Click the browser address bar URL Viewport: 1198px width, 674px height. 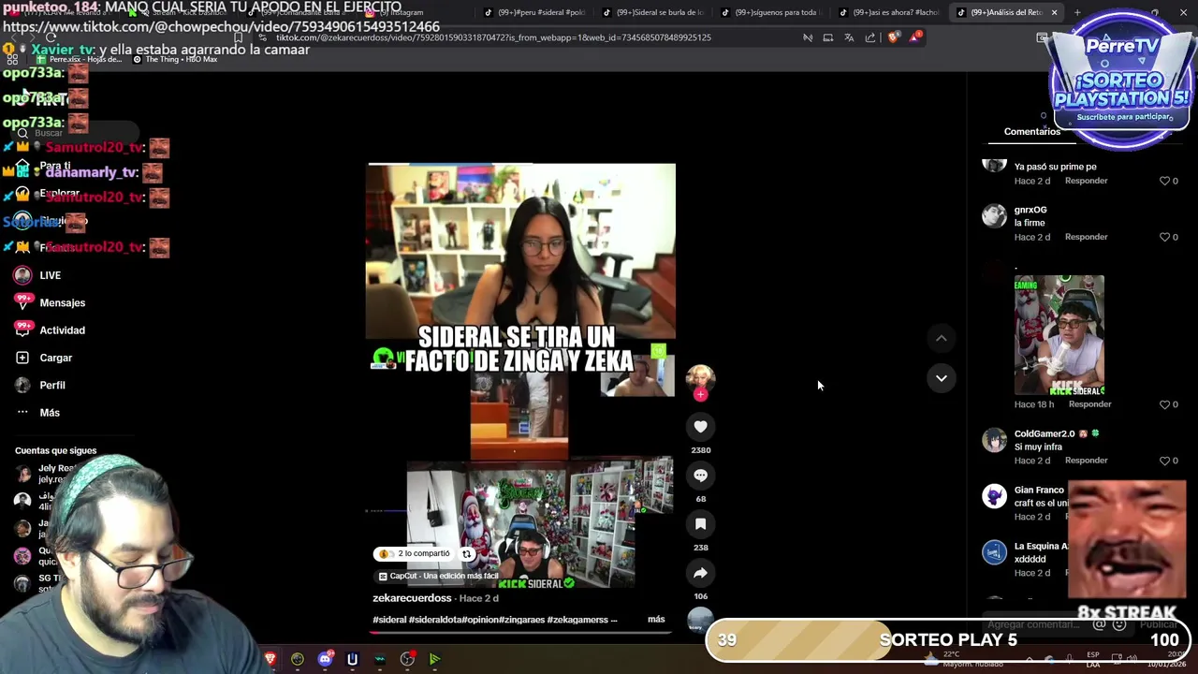(x=493, y=37)
